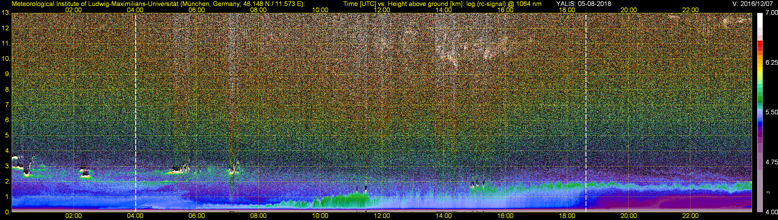Click the 06:00 label on the top time axis
Viewport: 778px width, 220px height.
(x=197, y=10)
